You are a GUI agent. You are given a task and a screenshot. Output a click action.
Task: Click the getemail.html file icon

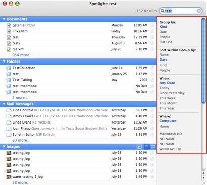point(9,25)
